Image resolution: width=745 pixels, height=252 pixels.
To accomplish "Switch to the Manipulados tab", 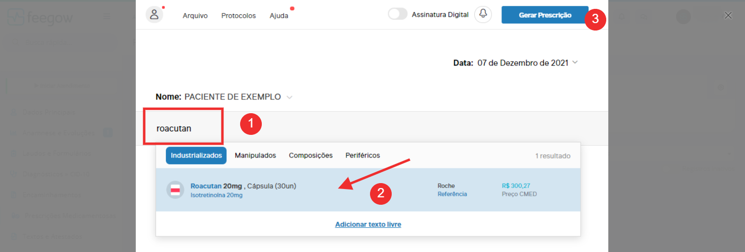I will point(255,155).
